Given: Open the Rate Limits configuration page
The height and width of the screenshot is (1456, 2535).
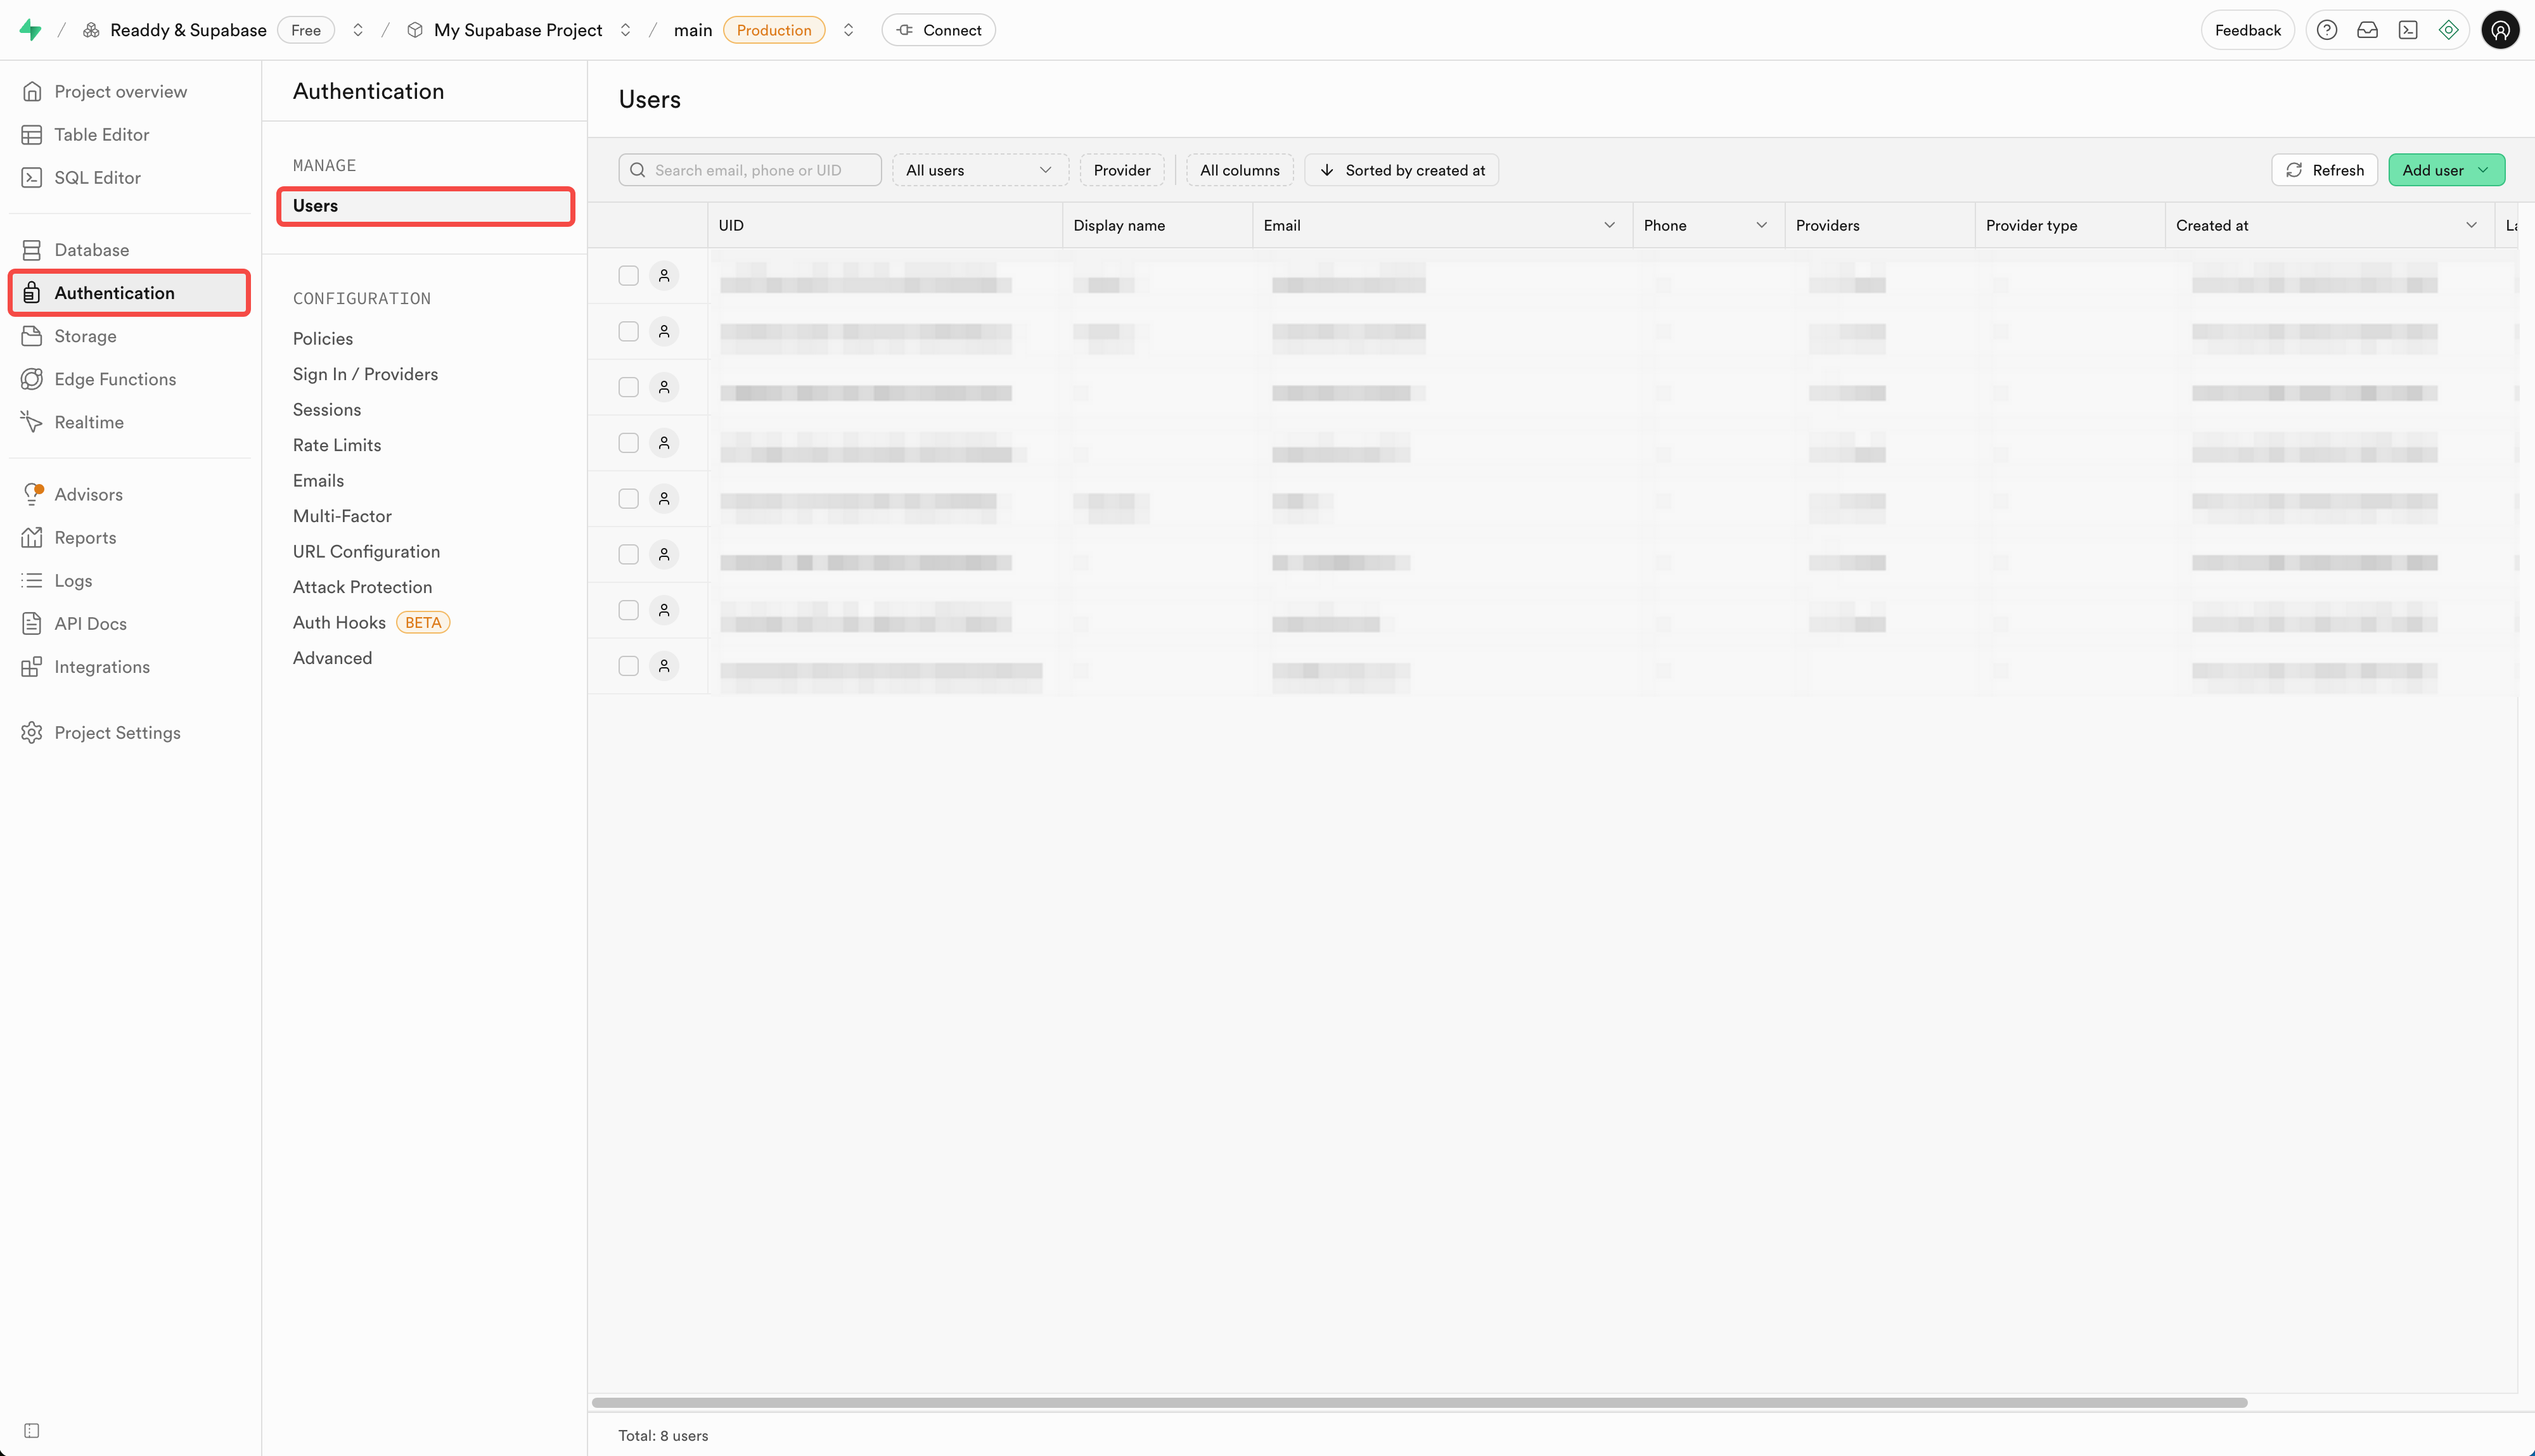Looking at the screenshot, I should pyautogui.click(x=336, y=445).
